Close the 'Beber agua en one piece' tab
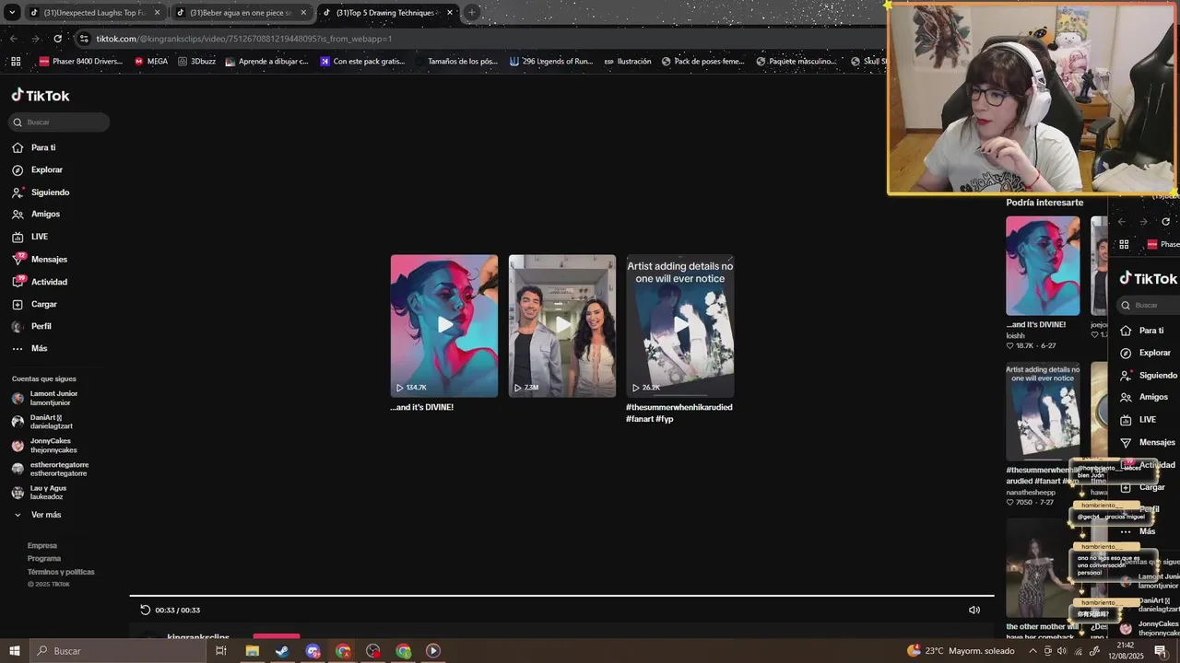 [303, 13]
